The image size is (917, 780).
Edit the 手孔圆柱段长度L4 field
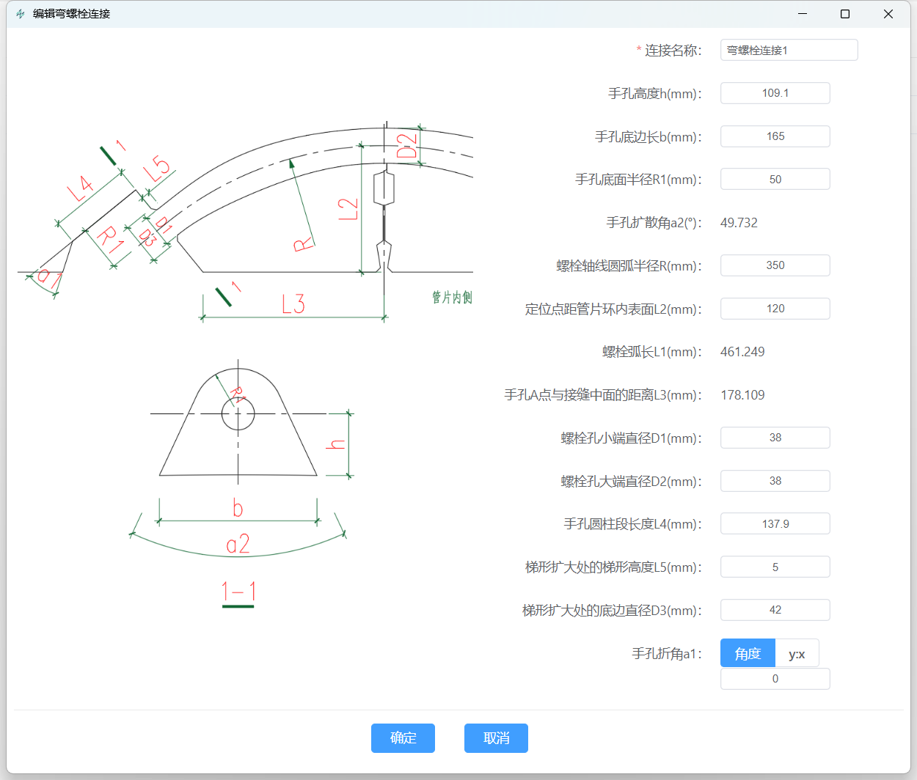coord(775,524)
